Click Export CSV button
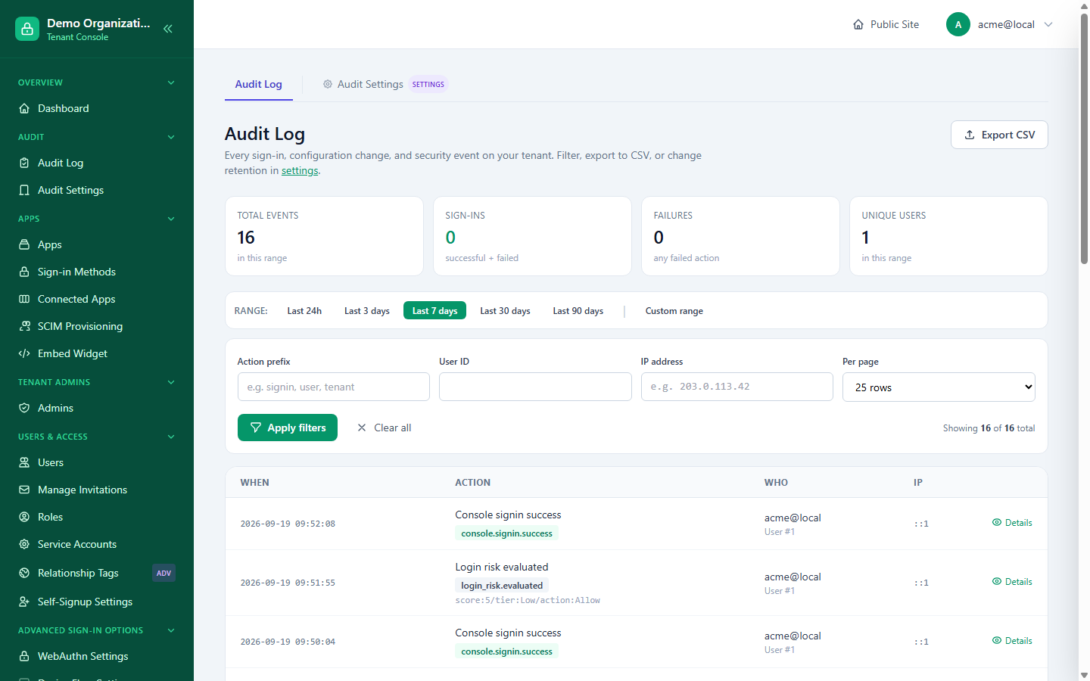 pos(999,135)
